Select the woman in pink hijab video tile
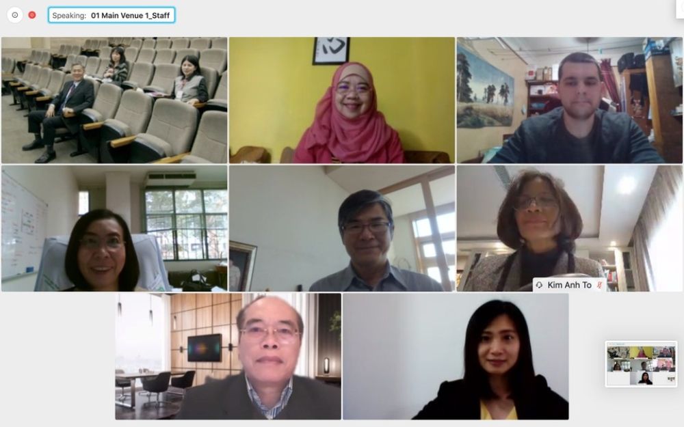 pyautogui.click(x=342, y=100)
